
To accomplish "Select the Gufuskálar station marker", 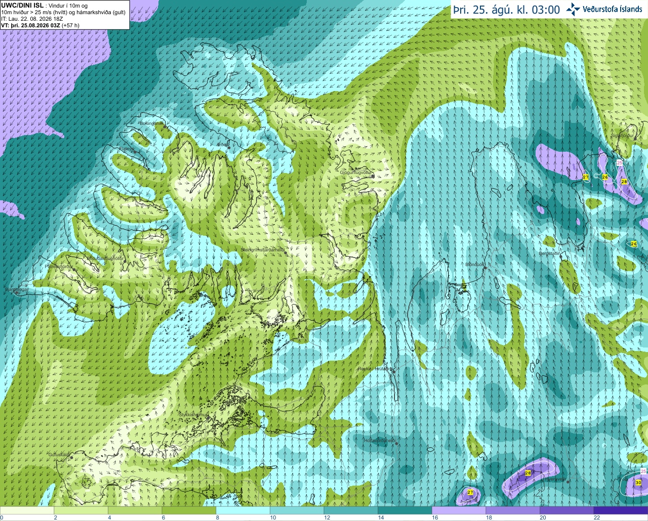I will pos(71,457).
